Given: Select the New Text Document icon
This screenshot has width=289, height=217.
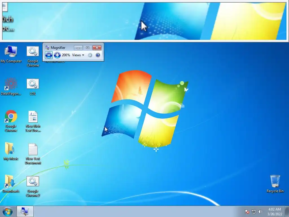Looking at the screenshot, I should tap(33, 154).
